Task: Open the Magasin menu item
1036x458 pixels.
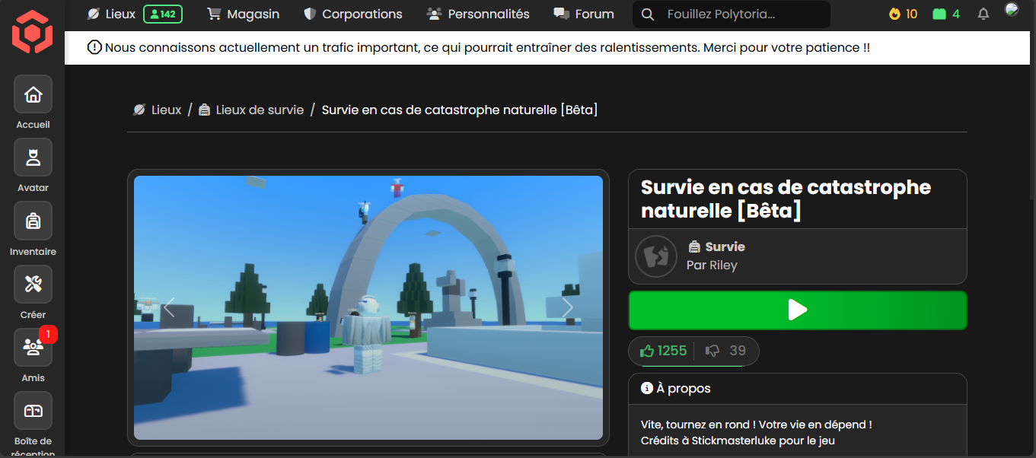Action: [243, 14]
